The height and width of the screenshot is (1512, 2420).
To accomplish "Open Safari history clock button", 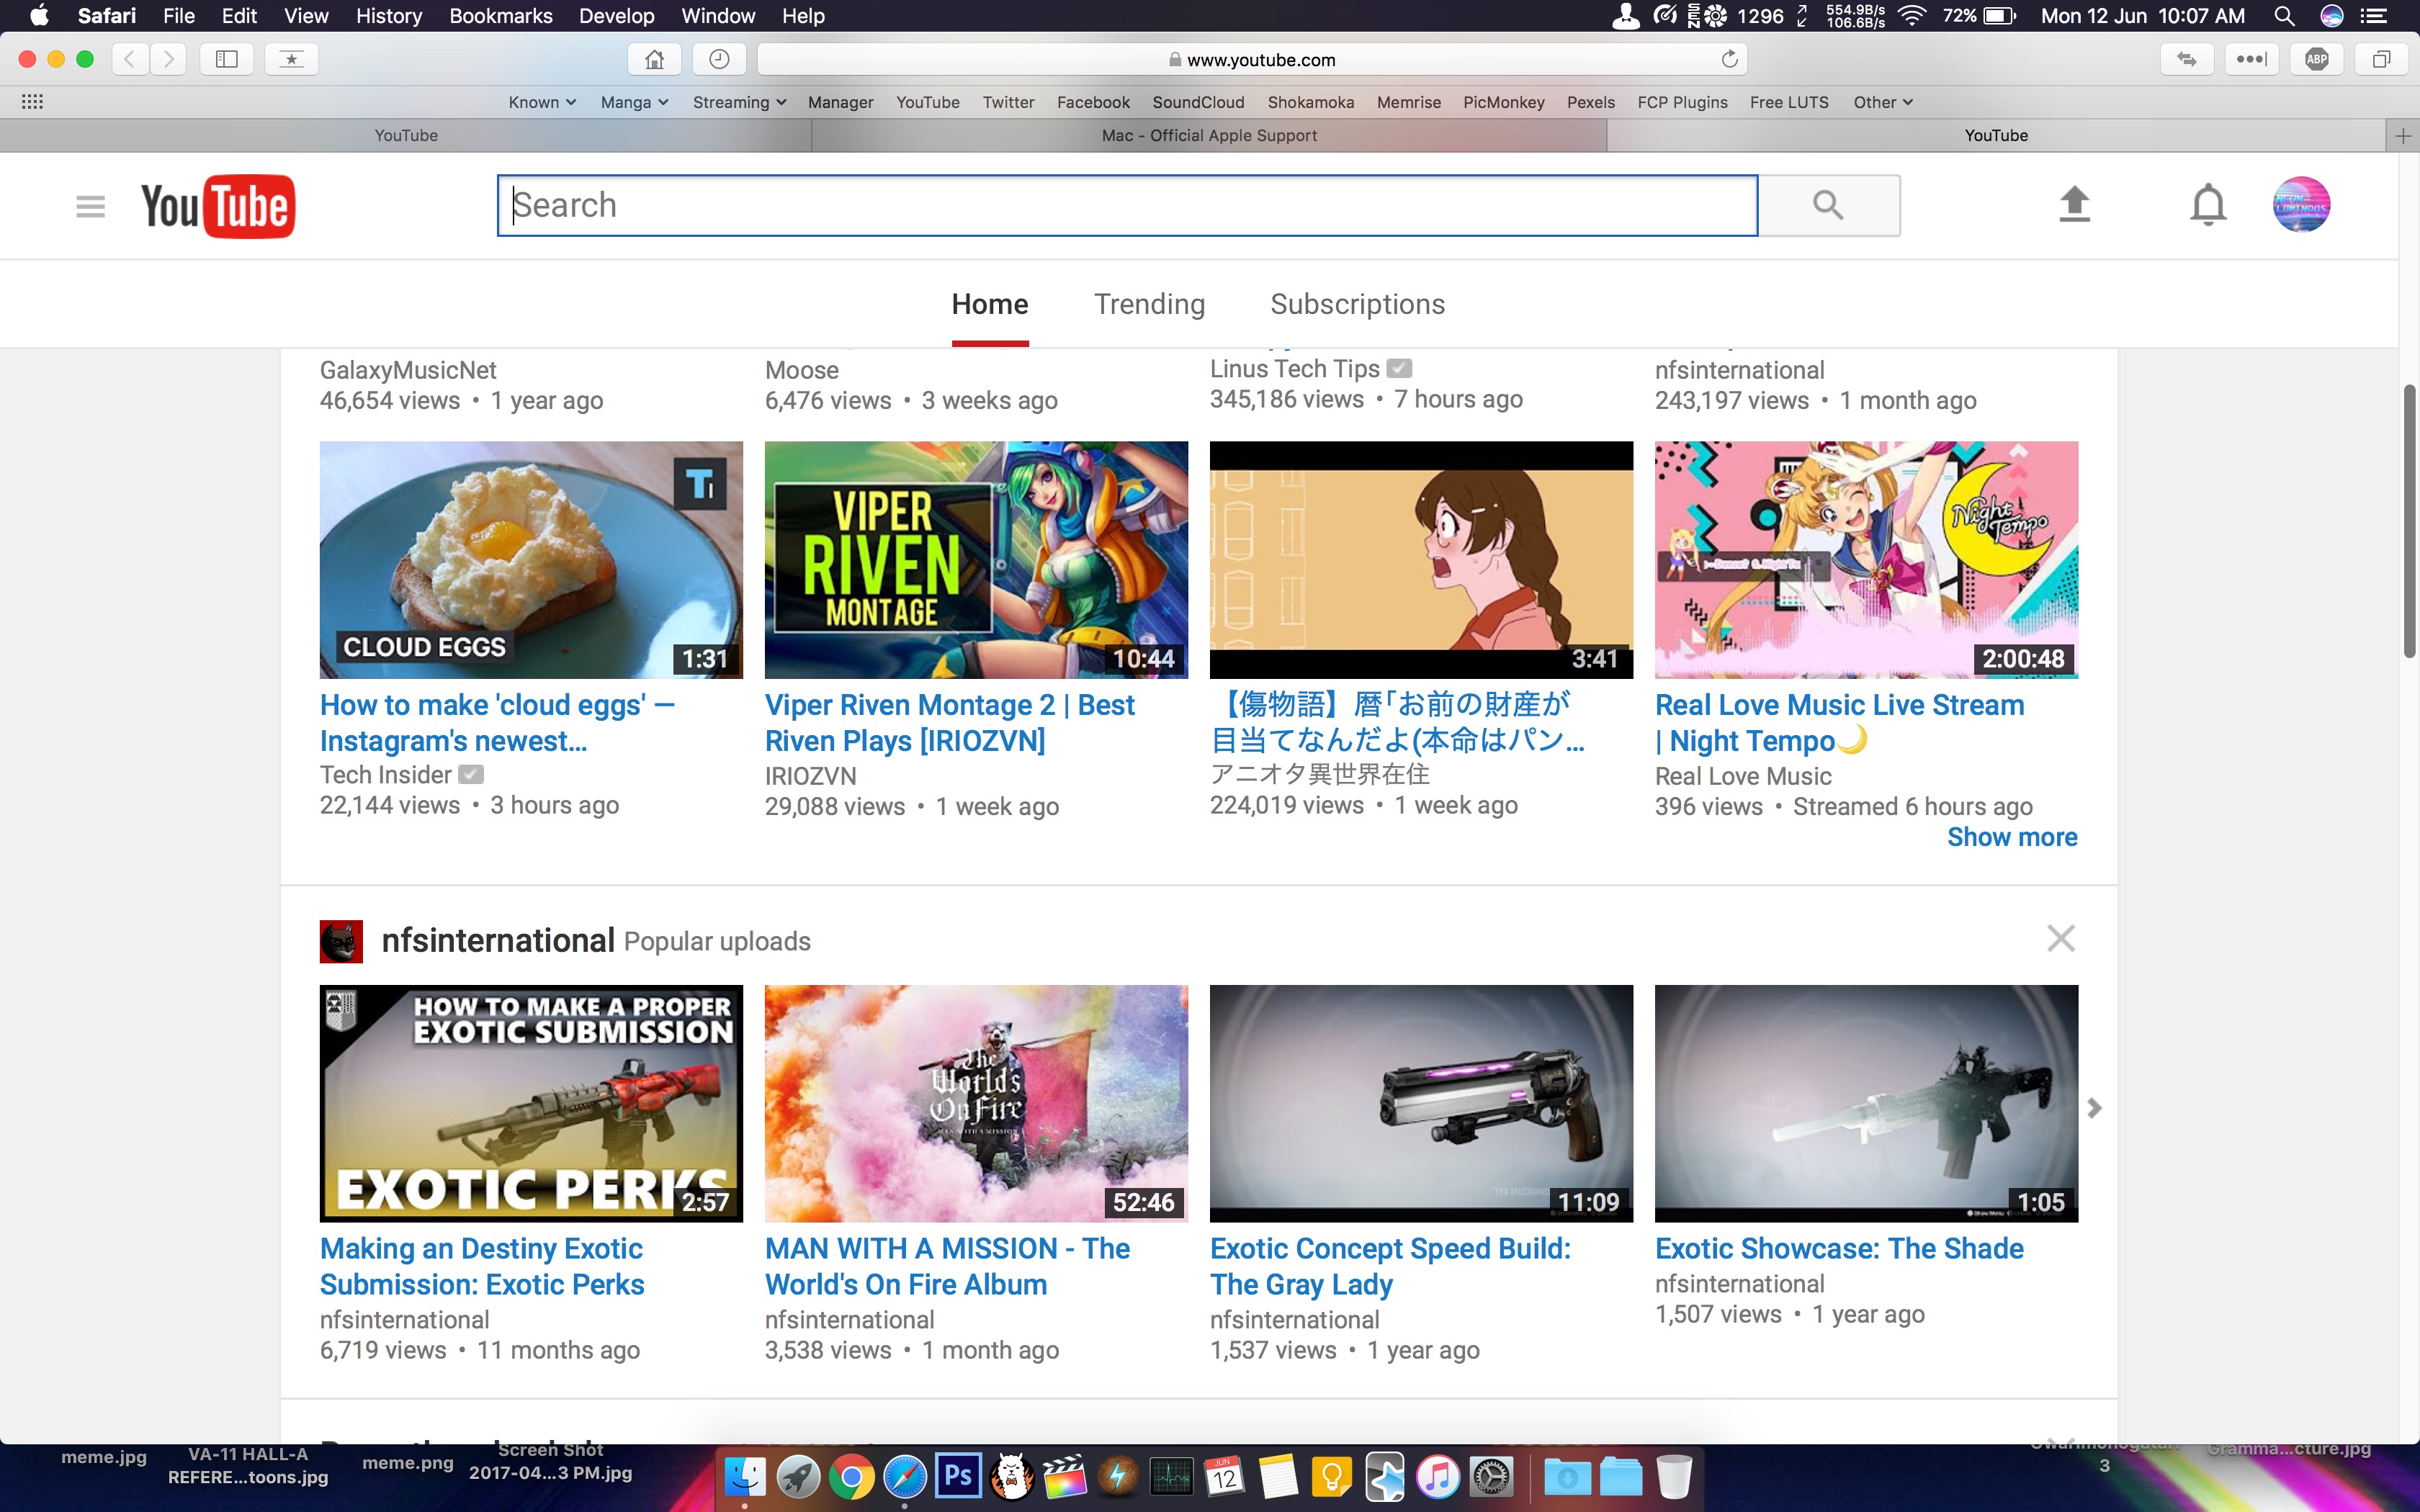I will (719, 59).
